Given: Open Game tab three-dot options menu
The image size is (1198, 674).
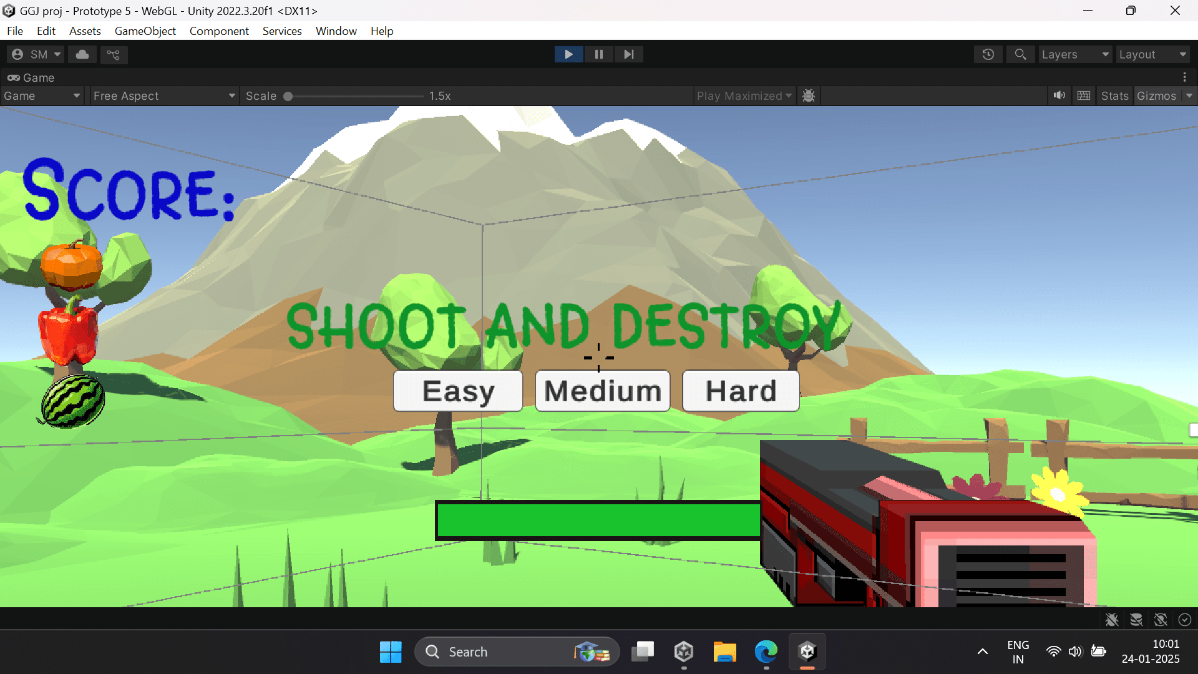Looking at the screenshot, I should pos(1184,77).
